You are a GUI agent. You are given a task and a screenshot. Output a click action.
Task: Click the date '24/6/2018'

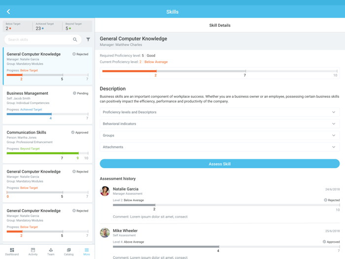332,189
